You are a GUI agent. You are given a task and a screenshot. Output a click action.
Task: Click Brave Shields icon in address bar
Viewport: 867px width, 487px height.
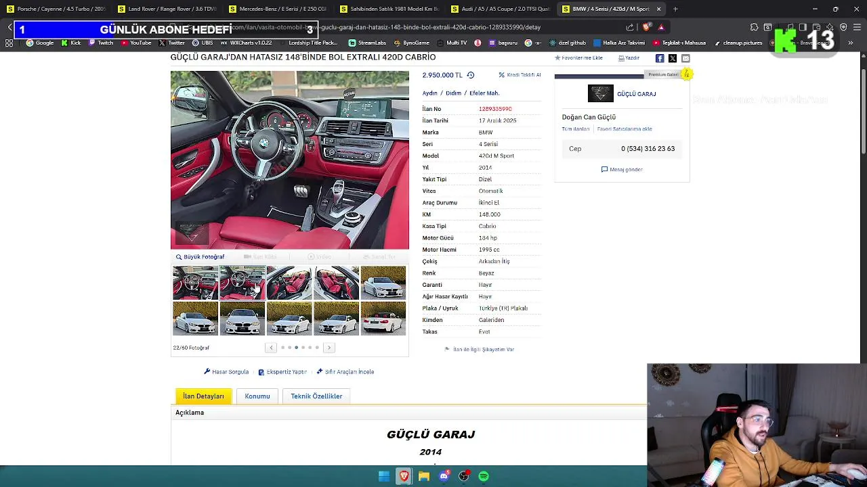pos(646,27)
